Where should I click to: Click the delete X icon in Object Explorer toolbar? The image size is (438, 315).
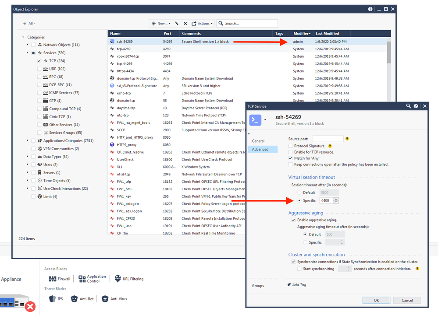tap(185, 24)
